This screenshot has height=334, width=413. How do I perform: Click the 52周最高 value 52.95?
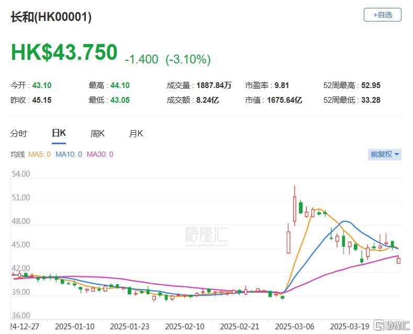[371, 85]
